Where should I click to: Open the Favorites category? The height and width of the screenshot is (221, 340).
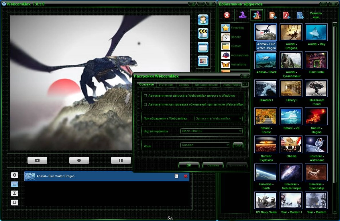point(235,28)
